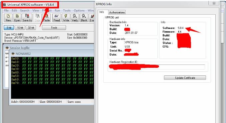Switch to 16-bit view mode
This screenshot has width=226, height=123.
20,28
